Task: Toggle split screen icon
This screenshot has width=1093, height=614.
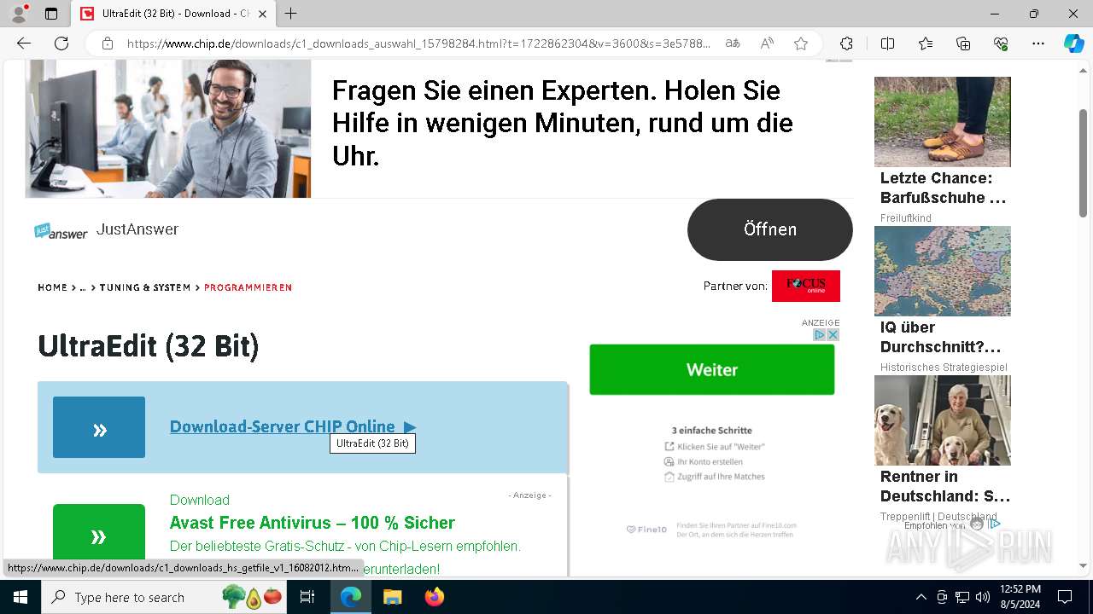Action: pyautogui.click(x=887, y=43)
